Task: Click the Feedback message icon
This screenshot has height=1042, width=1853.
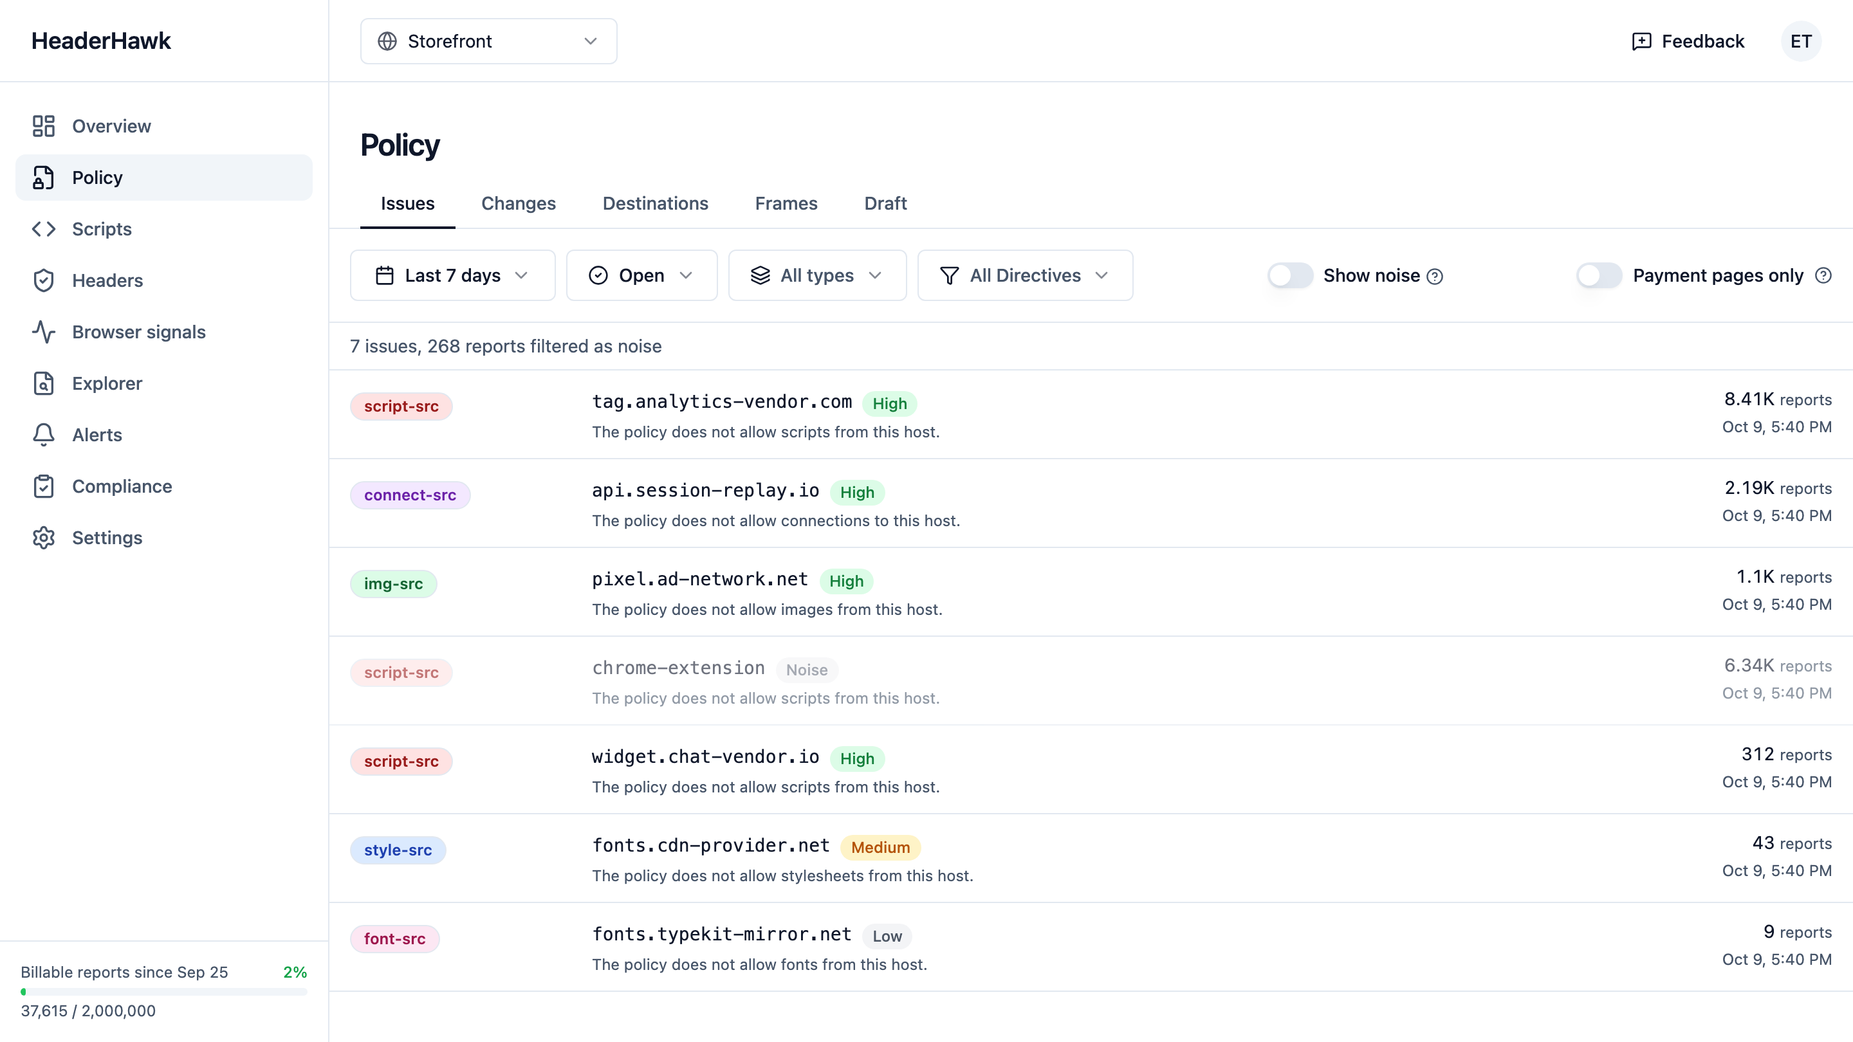Action: click(x=1641, y=41)
